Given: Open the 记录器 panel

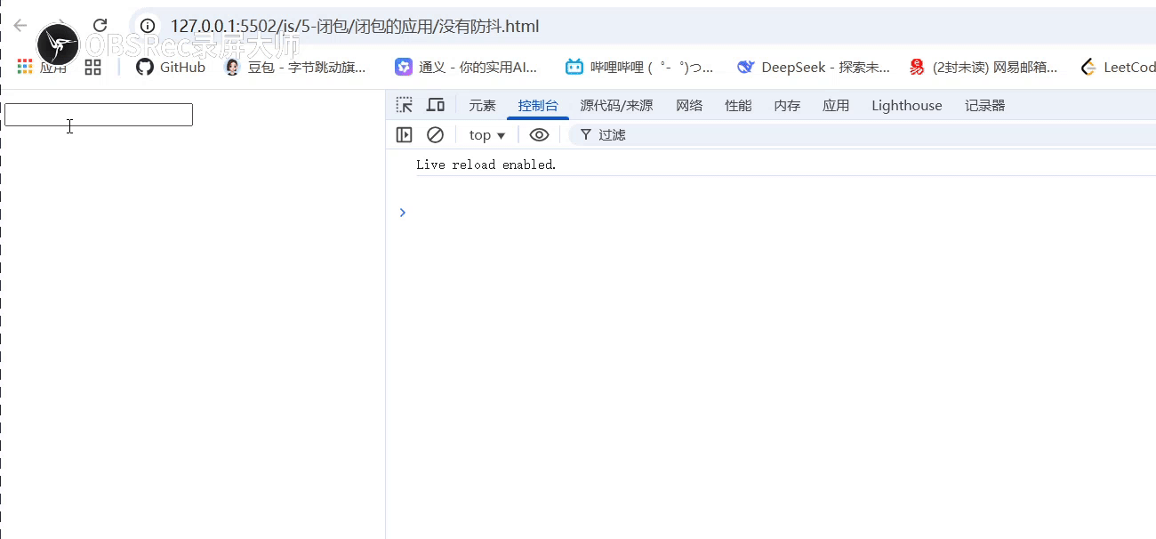Looking at the screenshot, I should [984, 105].
